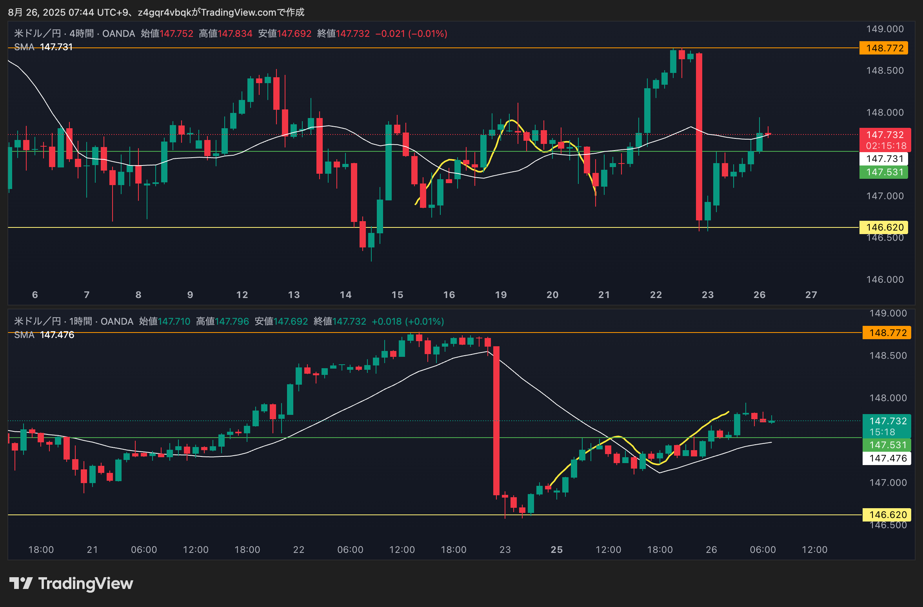Click the 149.000 label on upper price axis
This screenshot has width=923, height=607.
coord(885,29)
